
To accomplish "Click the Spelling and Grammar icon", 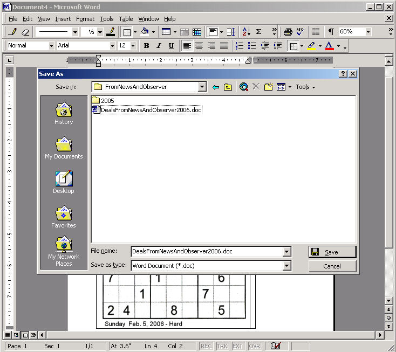I will (x=300, y=32).
